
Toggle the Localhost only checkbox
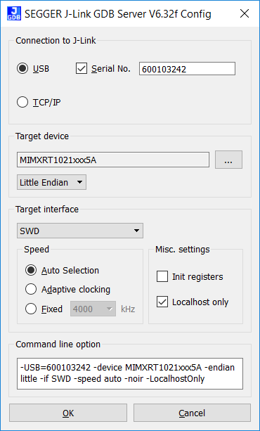pos(162,302)
